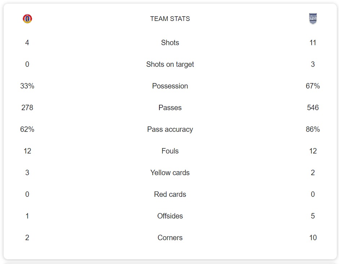
Task: Select the 546 passes value
Action: 313,108
